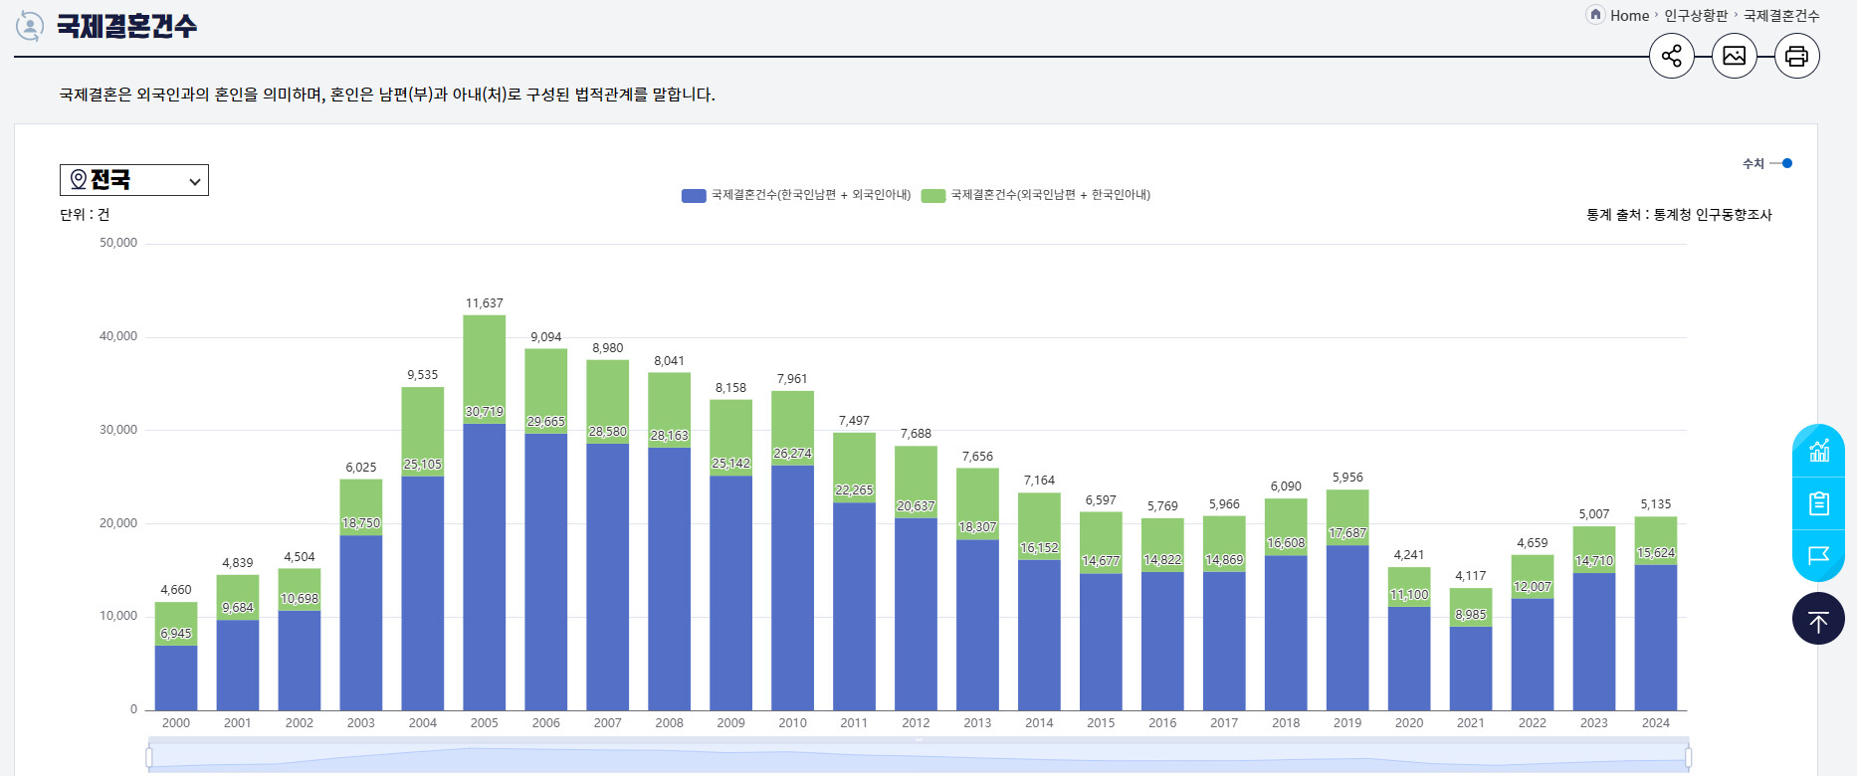Click the blue bar segment for 2000
1857x776 pixels.
[x=176, y=679]
